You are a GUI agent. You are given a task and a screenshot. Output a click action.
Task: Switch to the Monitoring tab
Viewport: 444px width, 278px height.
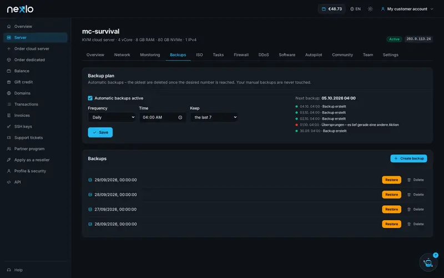(150, 54)
